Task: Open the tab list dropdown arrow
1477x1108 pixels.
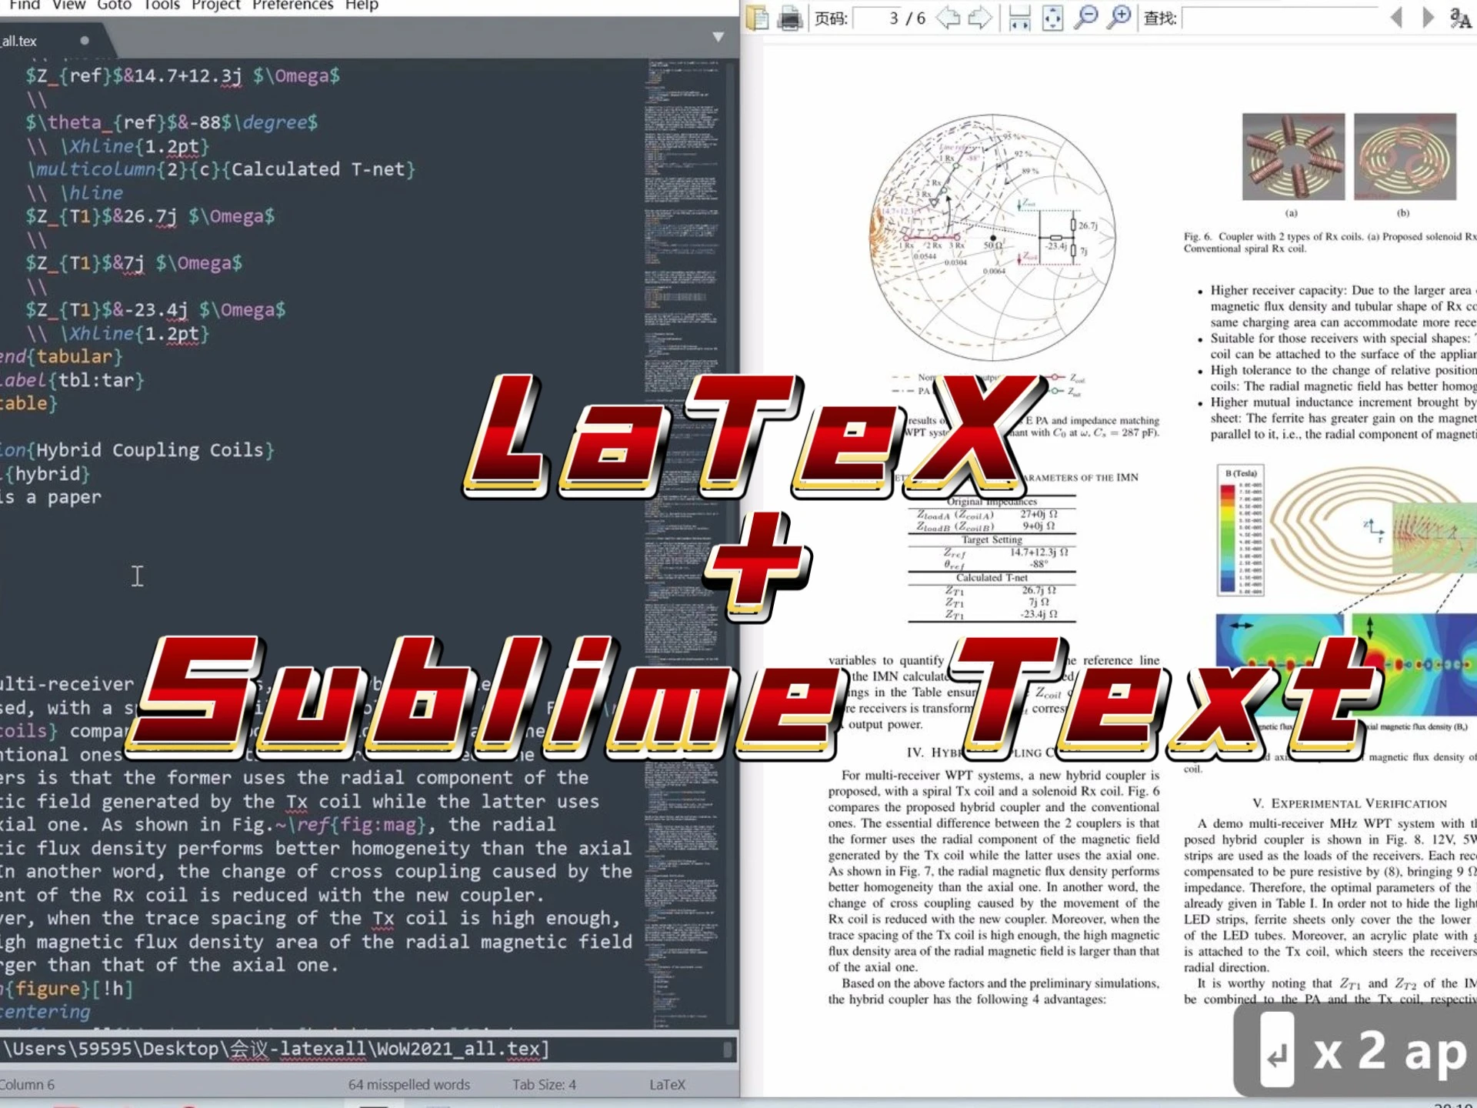Action: pyautogui.click(x=718, y=36)
